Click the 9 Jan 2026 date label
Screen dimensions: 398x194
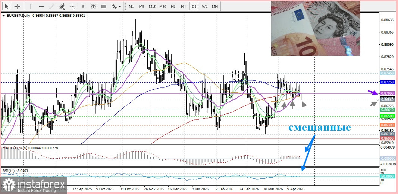pos(200,189)
